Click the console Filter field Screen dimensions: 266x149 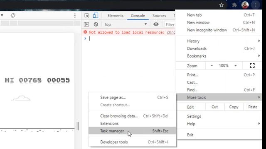point(170,25)
